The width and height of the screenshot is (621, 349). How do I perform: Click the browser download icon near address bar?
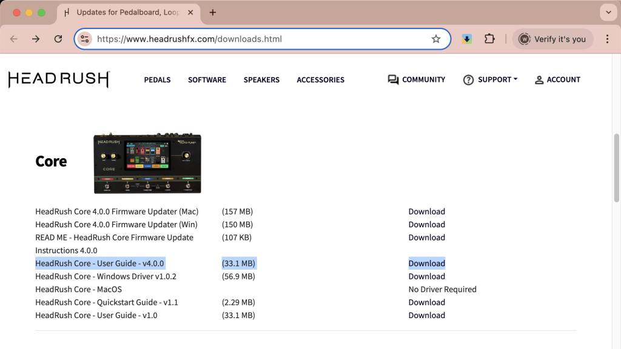pyautogui.click(x=466, y=38)
